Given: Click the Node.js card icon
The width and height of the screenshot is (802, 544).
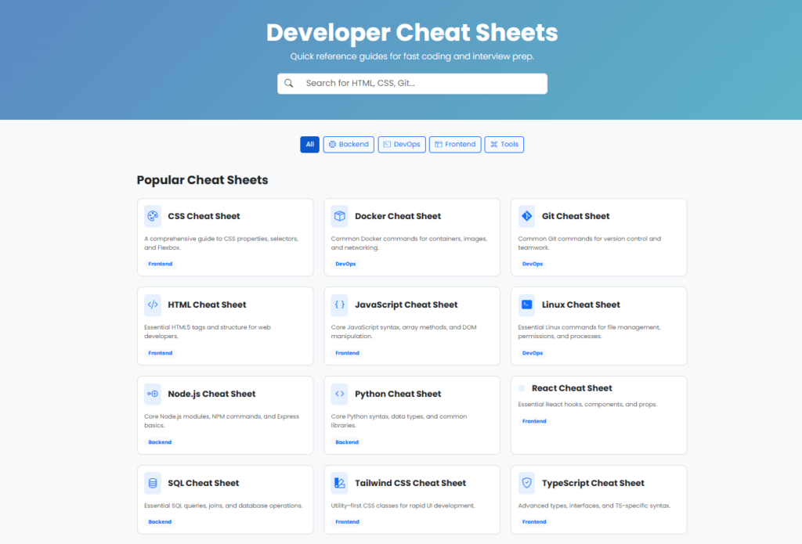Looking at the screenshot, I should (x=153, y=394).
